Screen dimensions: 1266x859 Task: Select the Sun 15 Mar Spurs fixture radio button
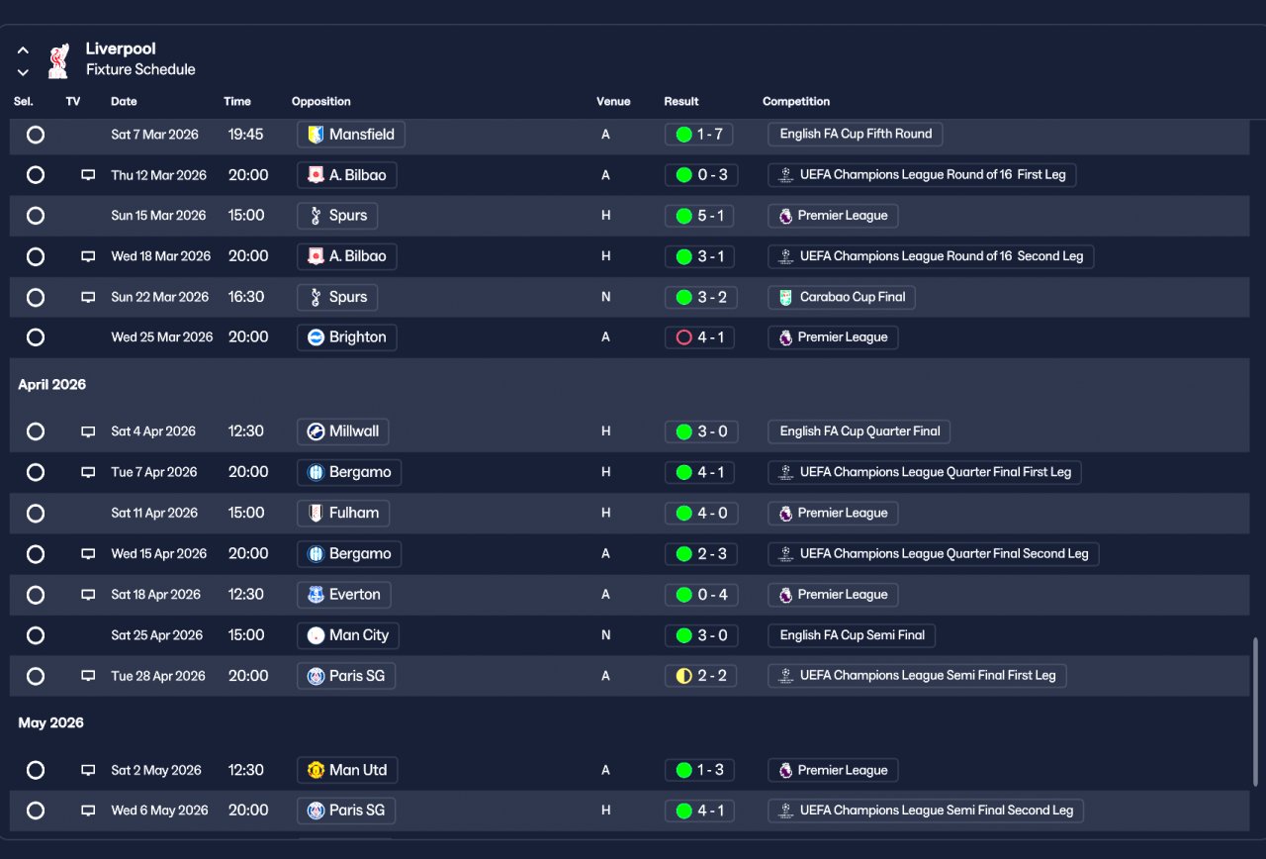[36, 216]
